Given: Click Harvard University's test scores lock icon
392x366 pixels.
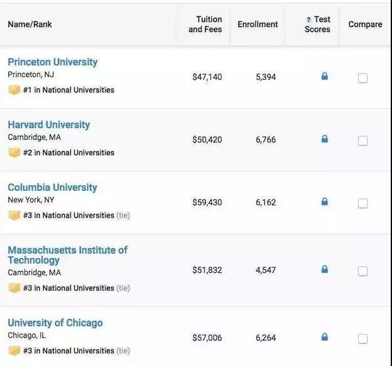Looking at the screenshot, I should (325, 139).
